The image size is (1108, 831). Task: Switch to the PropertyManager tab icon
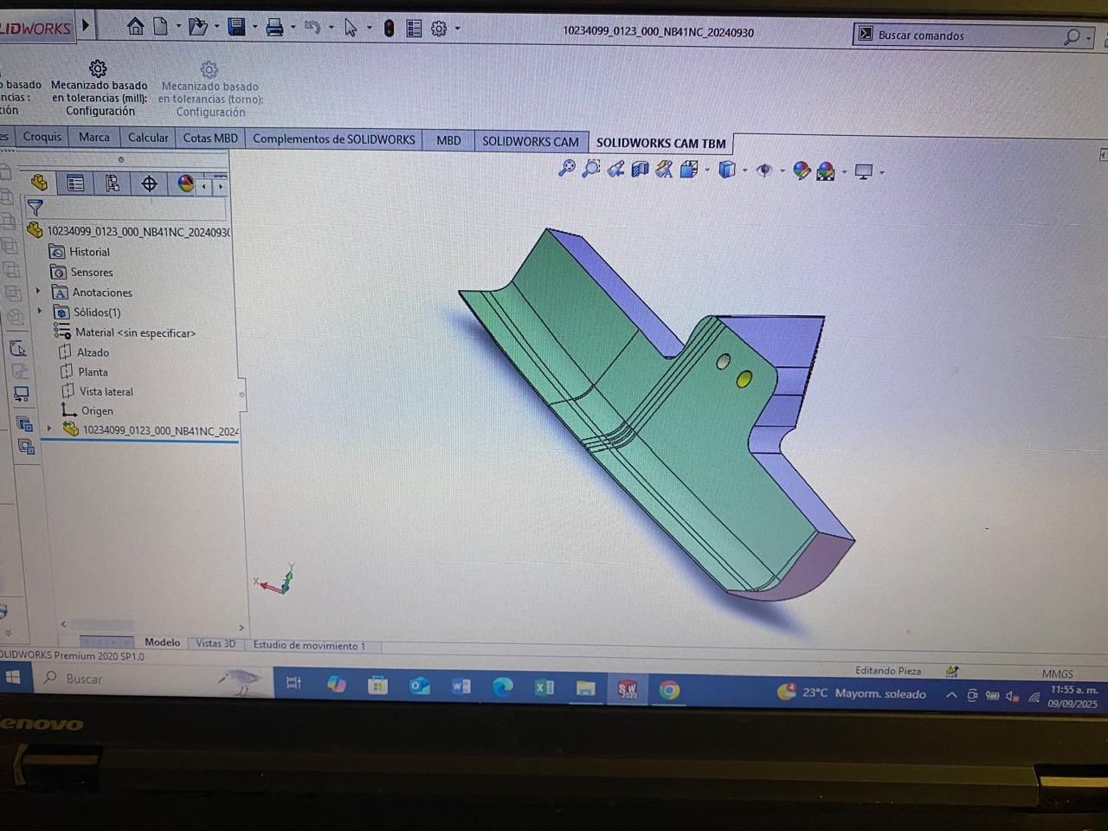[x=75, y=183]
